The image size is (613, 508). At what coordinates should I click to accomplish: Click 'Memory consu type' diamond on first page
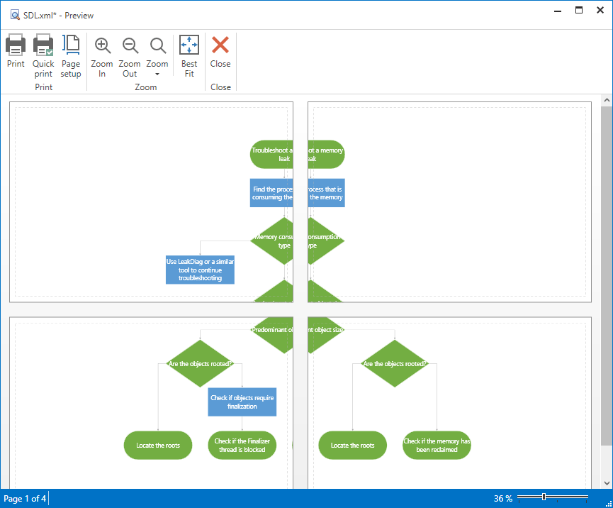click(272, 241)
